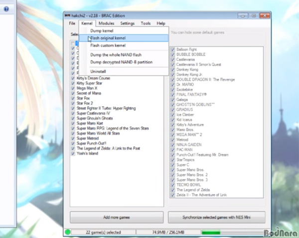Viewport: 299px width, 238px height.
Task: Select Street Fighter II Turbo: Hyper Fighting
Action: (x=106, y=108)
